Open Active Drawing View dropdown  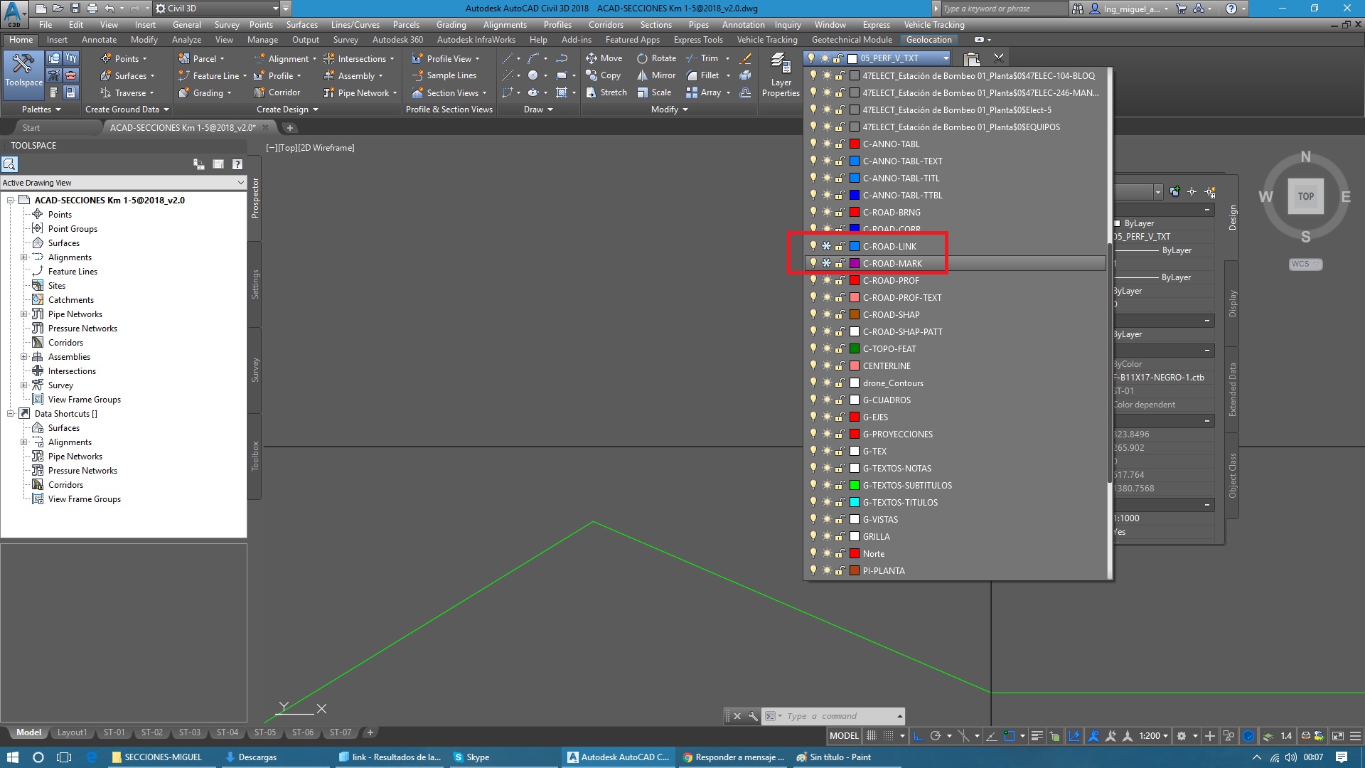click(x=240, y=183)
